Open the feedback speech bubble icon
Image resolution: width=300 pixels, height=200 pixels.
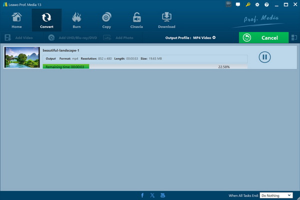click(238, 4)
